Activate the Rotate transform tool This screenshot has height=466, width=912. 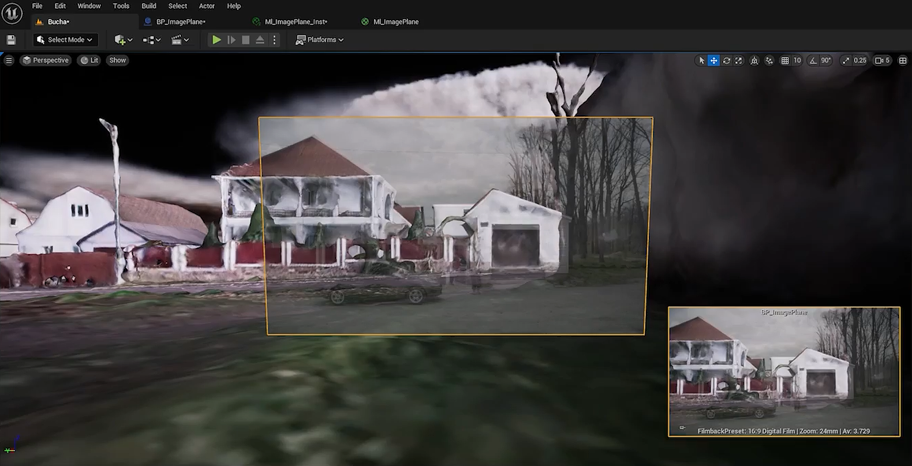click(726, 60)
